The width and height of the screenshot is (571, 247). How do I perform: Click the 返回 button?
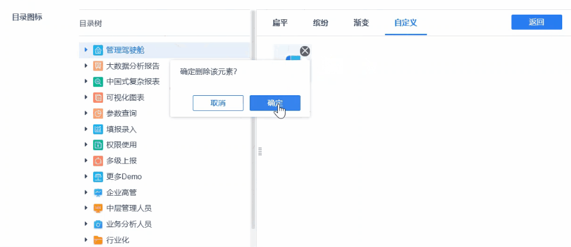coord(536,22)
